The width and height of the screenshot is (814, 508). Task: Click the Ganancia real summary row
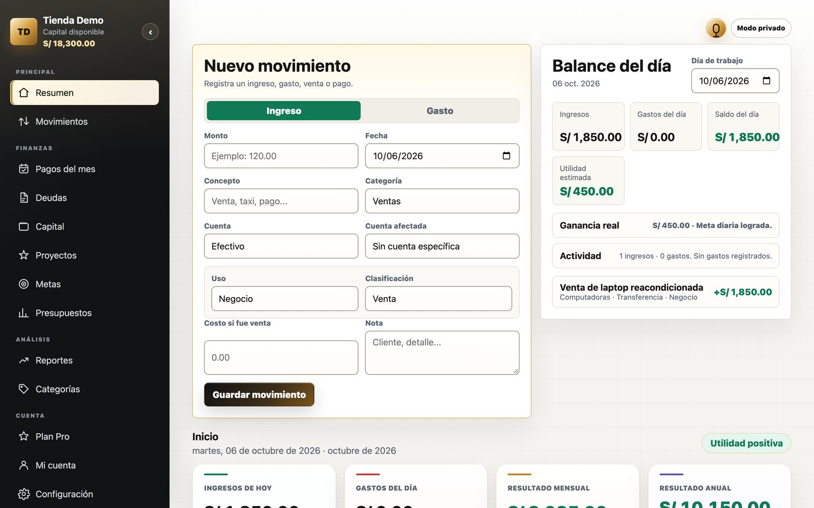point(665,226)
